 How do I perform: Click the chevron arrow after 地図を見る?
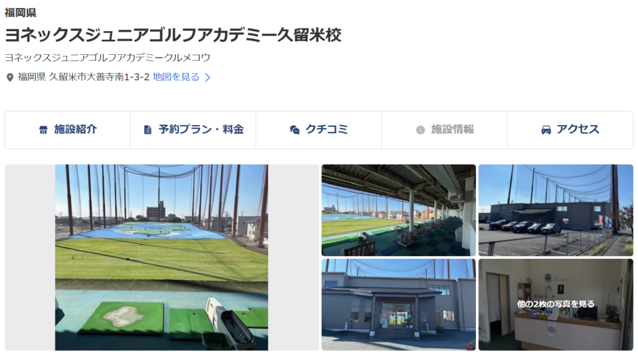click(x=207, y=77)
